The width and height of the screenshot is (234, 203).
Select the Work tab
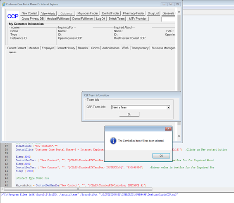click(x=125, y=48)
